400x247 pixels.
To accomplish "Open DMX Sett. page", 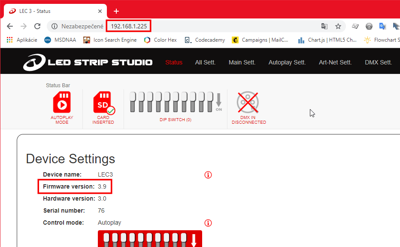I will 378,62.
